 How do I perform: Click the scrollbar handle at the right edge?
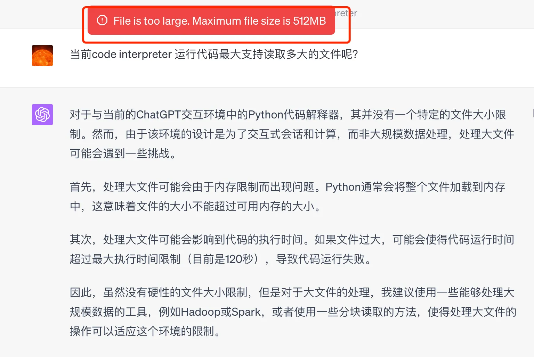click(533, 113)
